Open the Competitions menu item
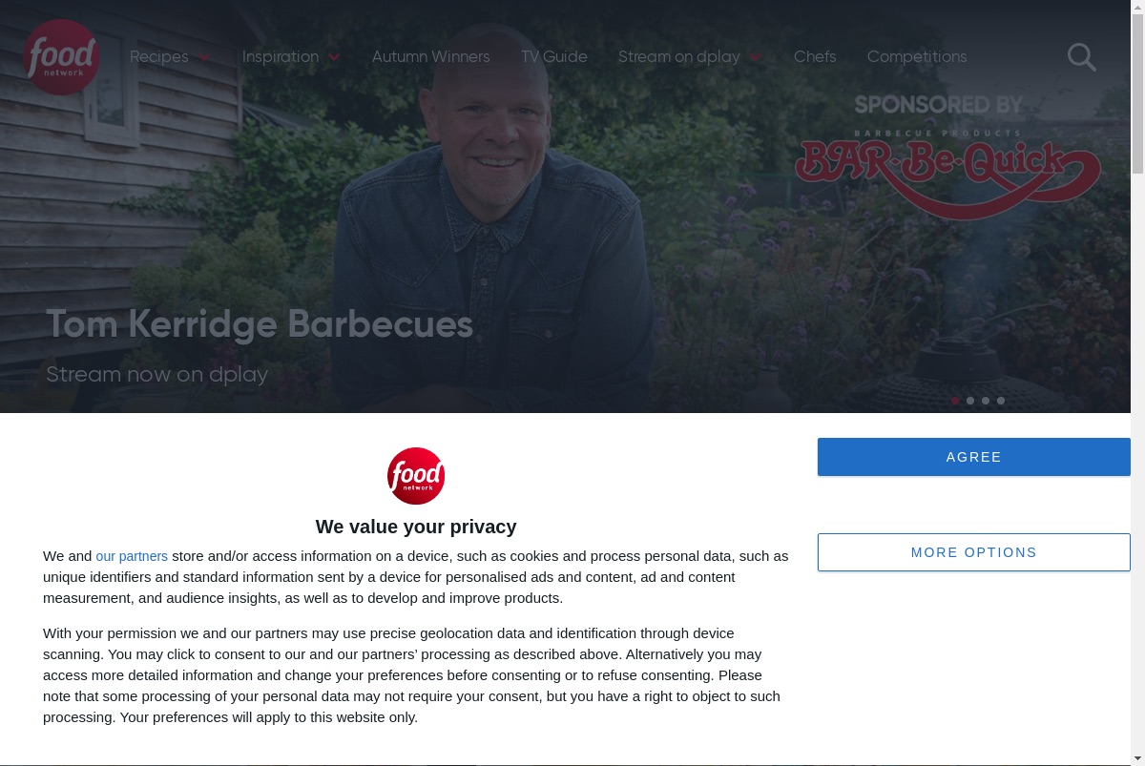Image resolution: width=1145 pixels, height=766 pixels. coord(917,56)
